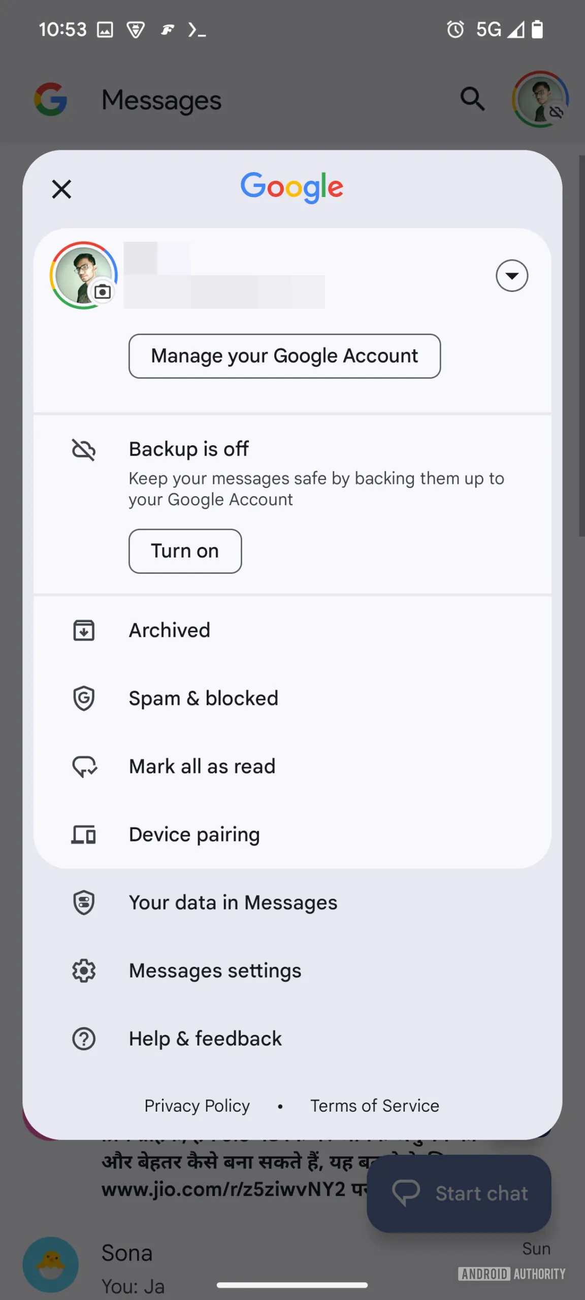The height and width of the screenshot is (1300, 585).
Task: Open Device pairing option
Action: point(194,834)
